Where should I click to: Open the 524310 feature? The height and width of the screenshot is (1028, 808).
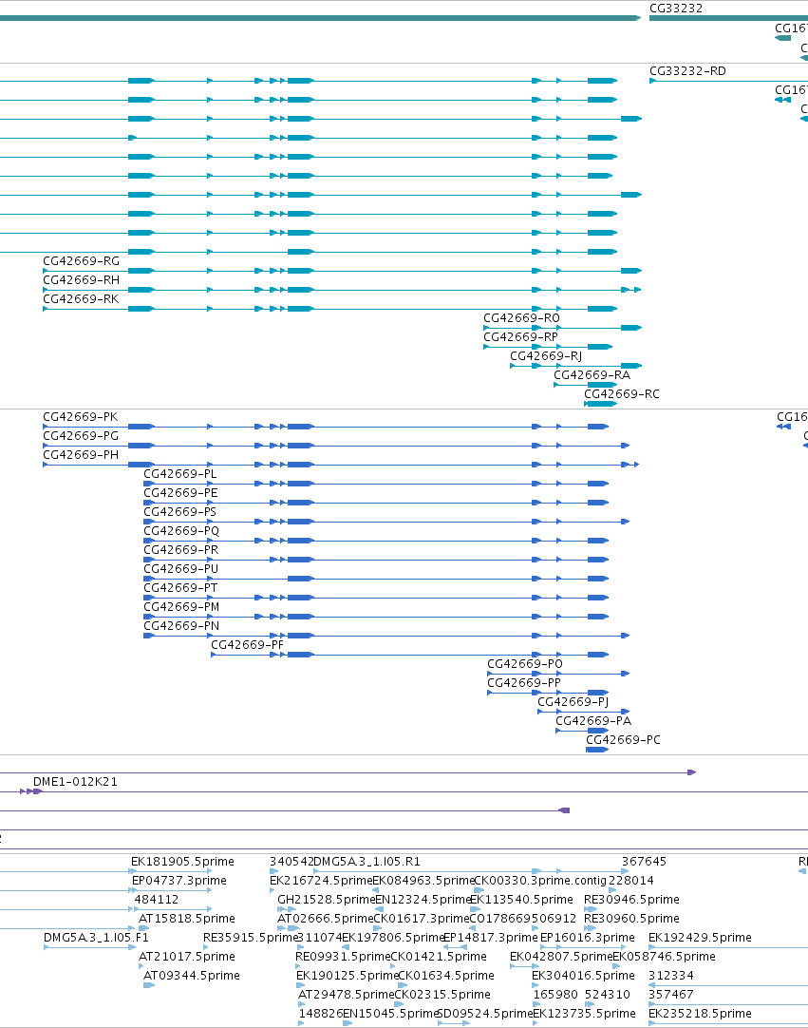[x=608, y=995]
